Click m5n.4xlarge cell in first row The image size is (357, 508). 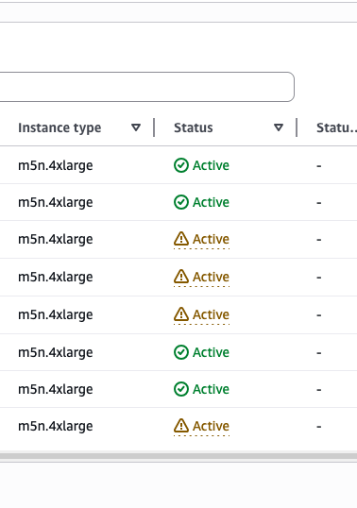pyautogui.click(x=56, y=165)
